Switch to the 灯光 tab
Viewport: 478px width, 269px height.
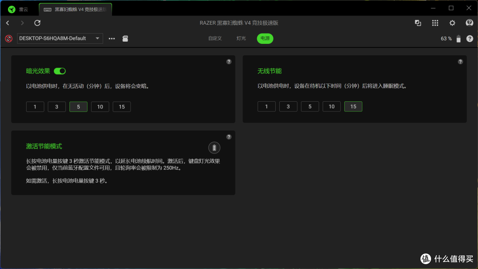[241, 38]
